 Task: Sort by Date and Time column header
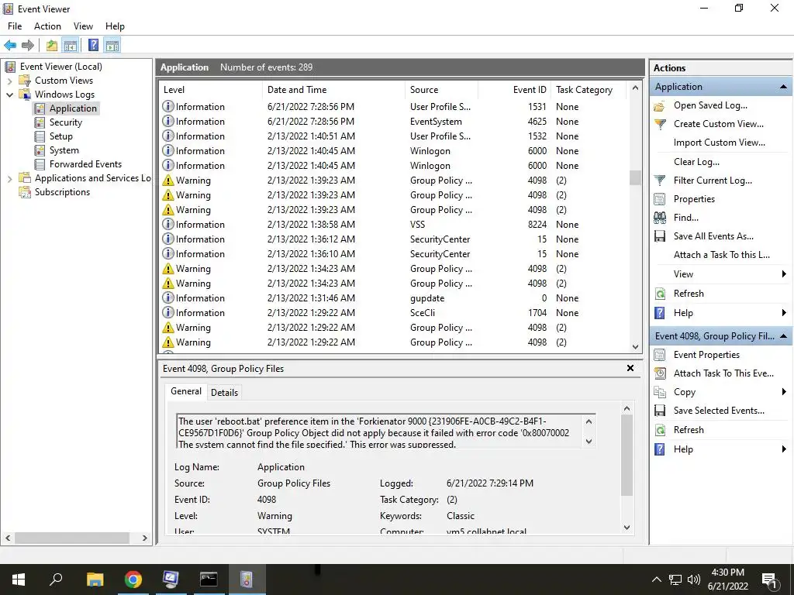point(333,90)
